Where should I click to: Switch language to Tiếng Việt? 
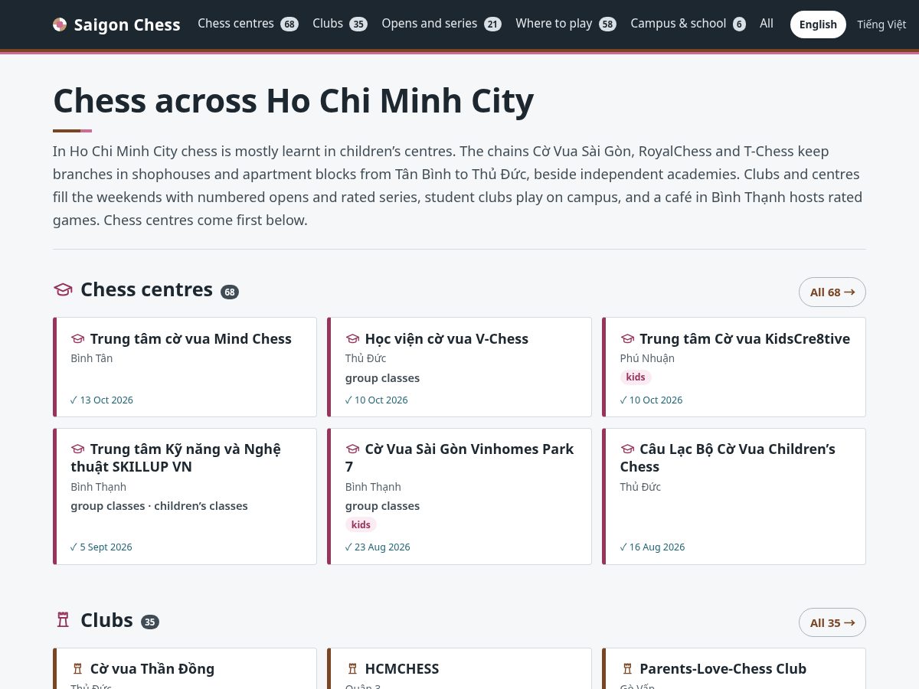point(881,24)
